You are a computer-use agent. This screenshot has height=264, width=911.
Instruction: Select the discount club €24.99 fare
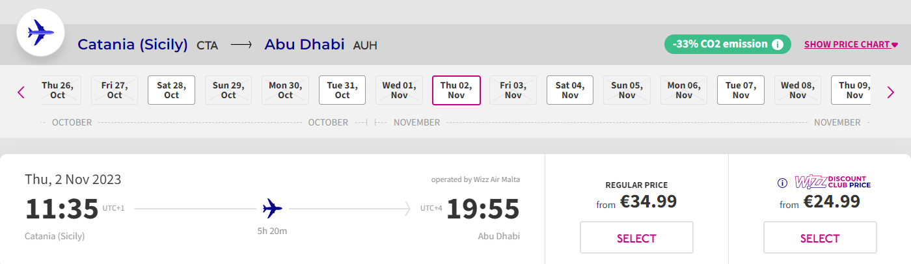coord(820,237)
